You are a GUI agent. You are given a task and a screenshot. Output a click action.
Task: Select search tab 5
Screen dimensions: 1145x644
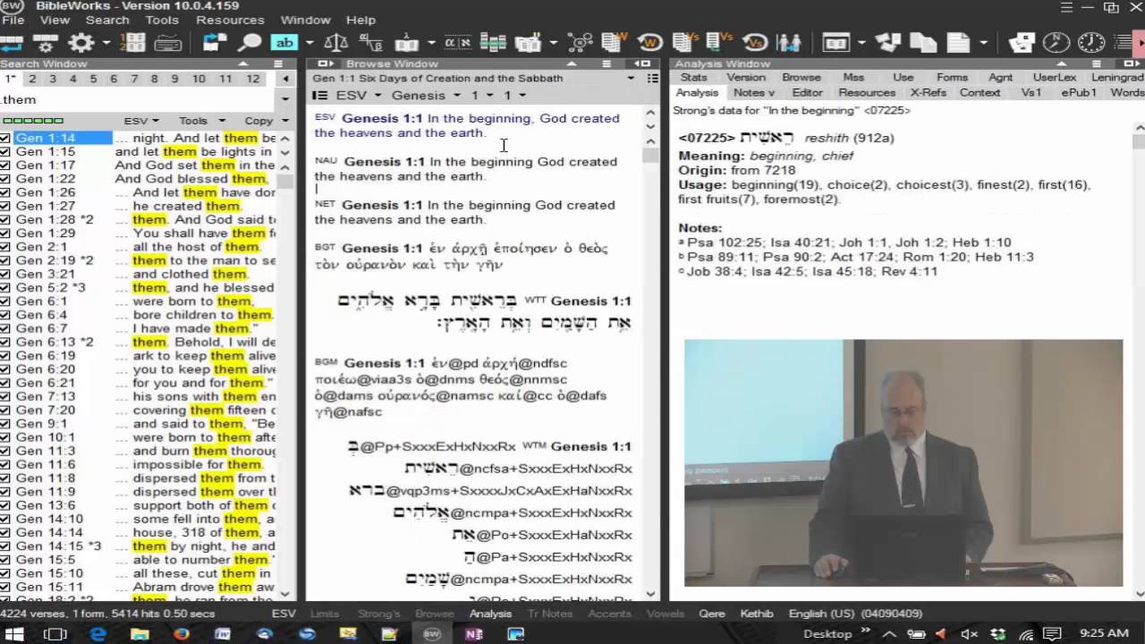pyautogui.click(x=93, y=79)
